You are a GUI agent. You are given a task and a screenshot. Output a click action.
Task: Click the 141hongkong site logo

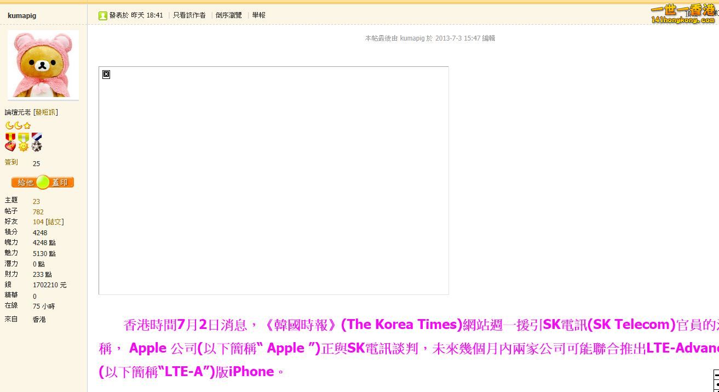click(682, 13)
